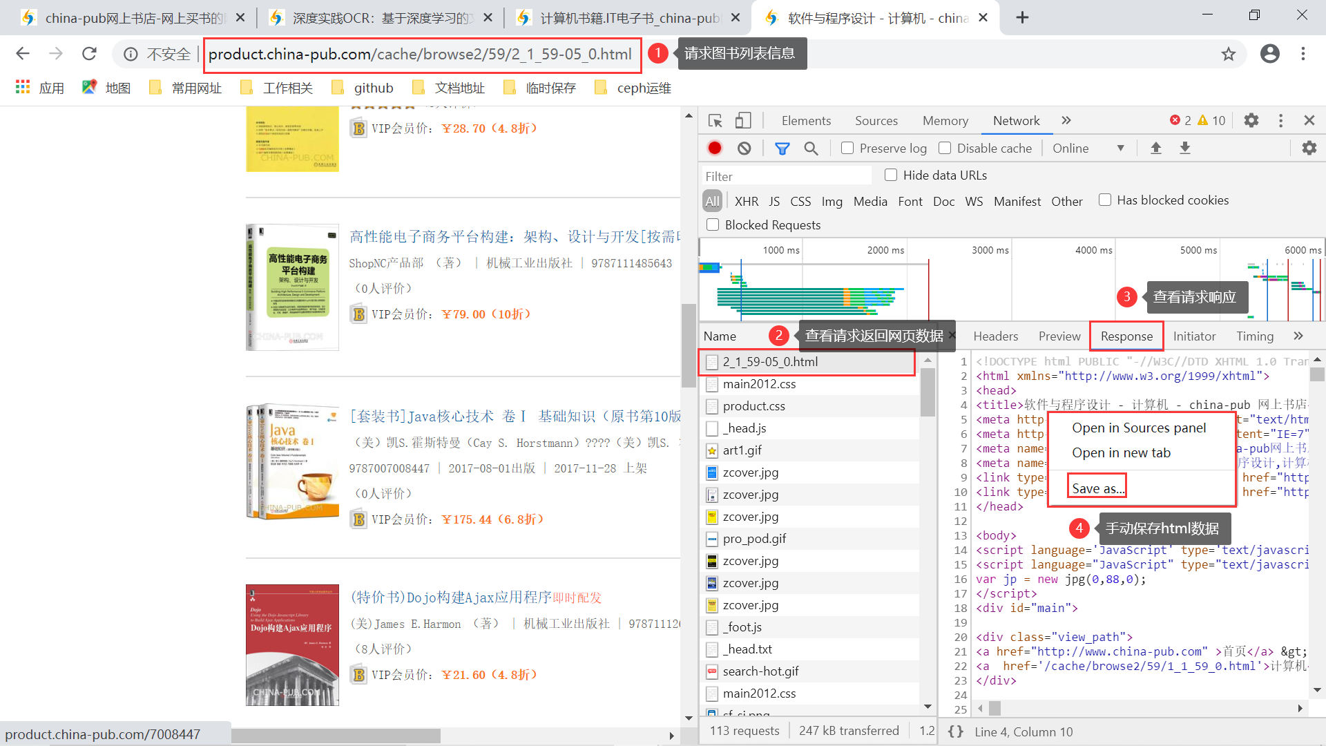Viewport: 1326px width, 746px height.
Task: Open the Headers tab
Action: pyautogui.click(x=995, y=336)
